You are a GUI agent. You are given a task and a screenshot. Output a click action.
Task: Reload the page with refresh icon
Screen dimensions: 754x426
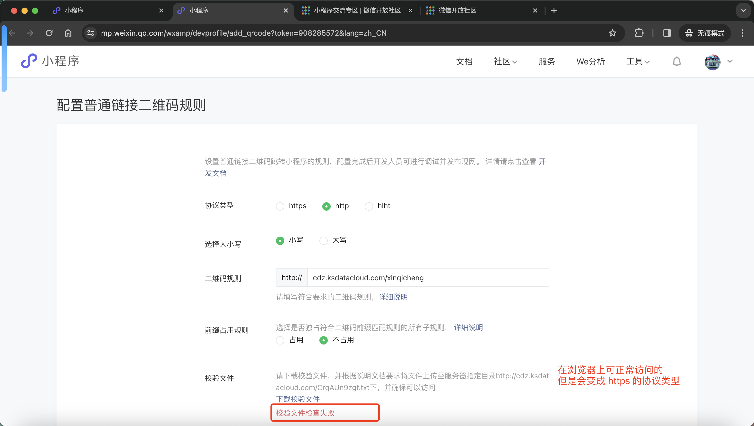coord(49,33)
